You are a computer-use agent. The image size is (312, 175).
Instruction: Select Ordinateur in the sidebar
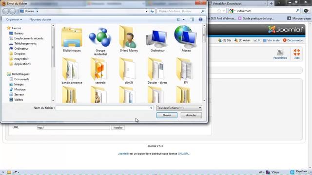point(21,49)
